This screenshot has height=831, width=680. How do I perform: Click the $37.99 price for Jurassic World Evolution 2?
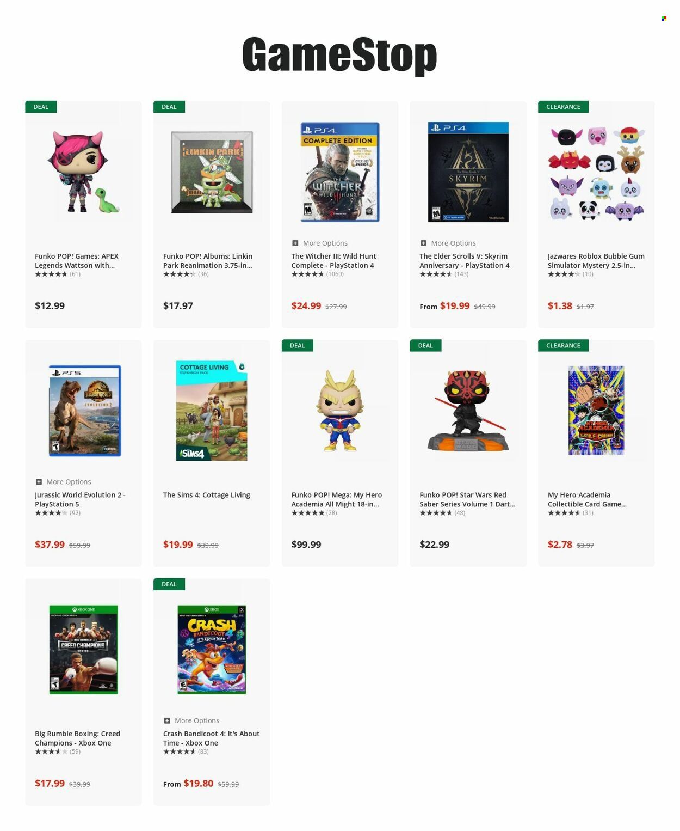pos(50,544)
